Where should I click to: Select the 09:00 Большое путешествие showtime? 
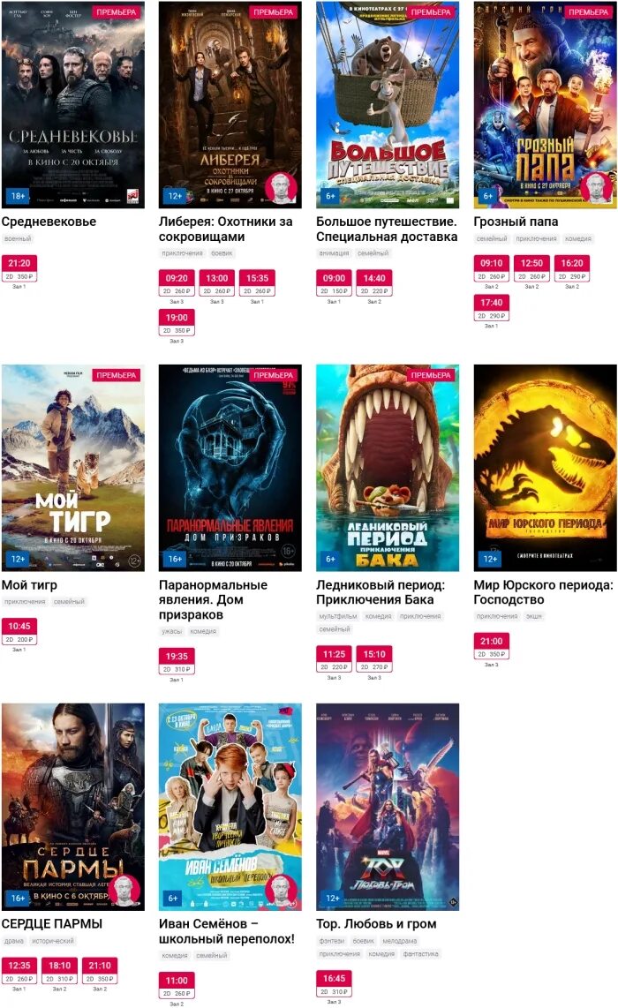[x=334, y=283]
